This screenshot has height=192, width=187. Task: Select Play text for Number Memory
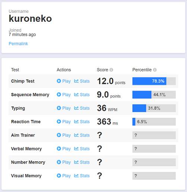(x=66, y=162)
